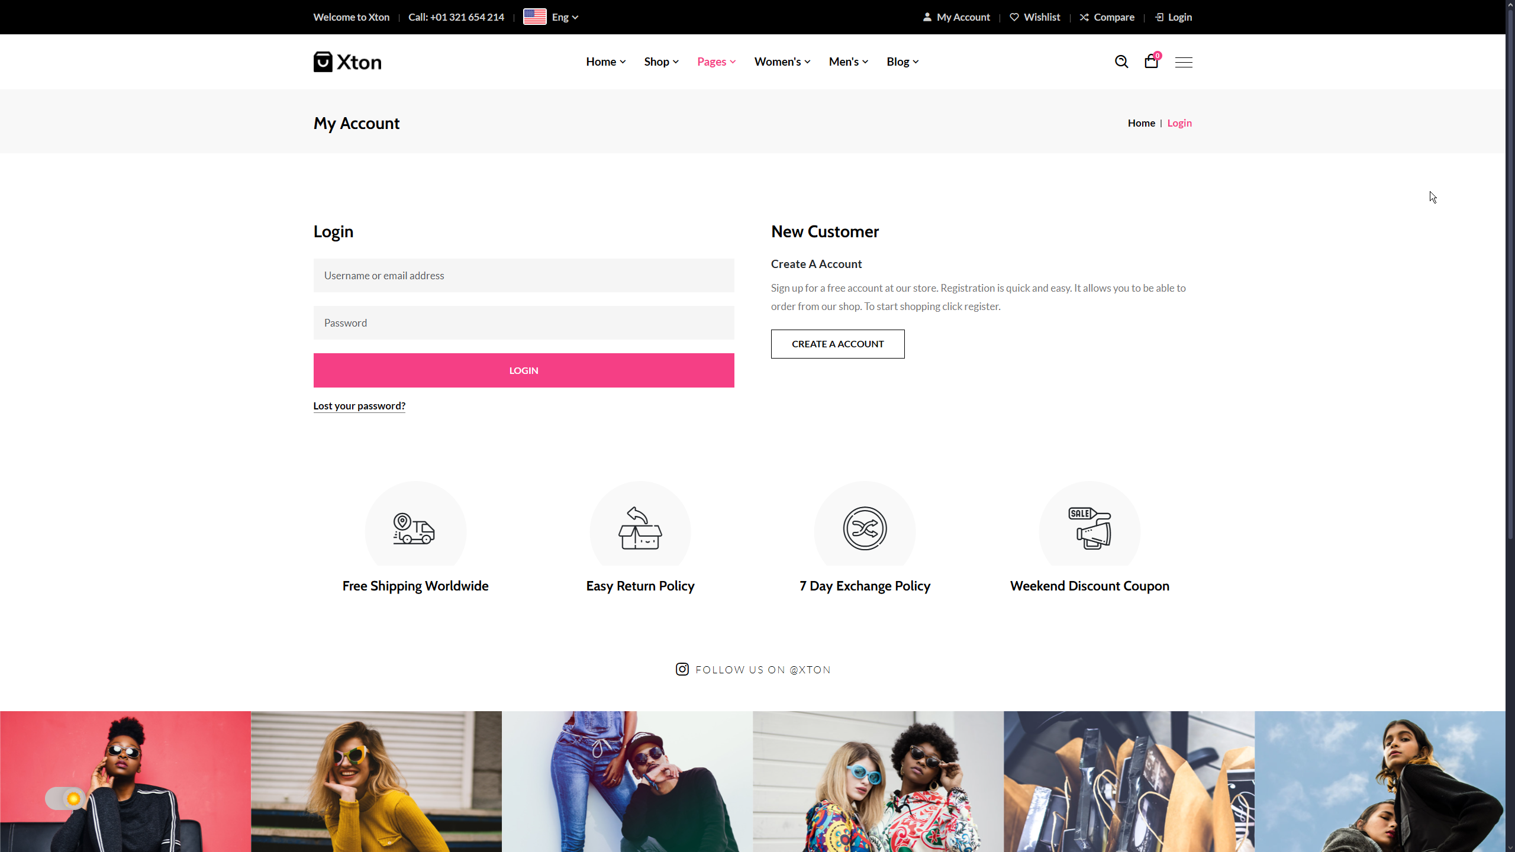
Task: Click Create A Account button
Action: pos(837,344)
